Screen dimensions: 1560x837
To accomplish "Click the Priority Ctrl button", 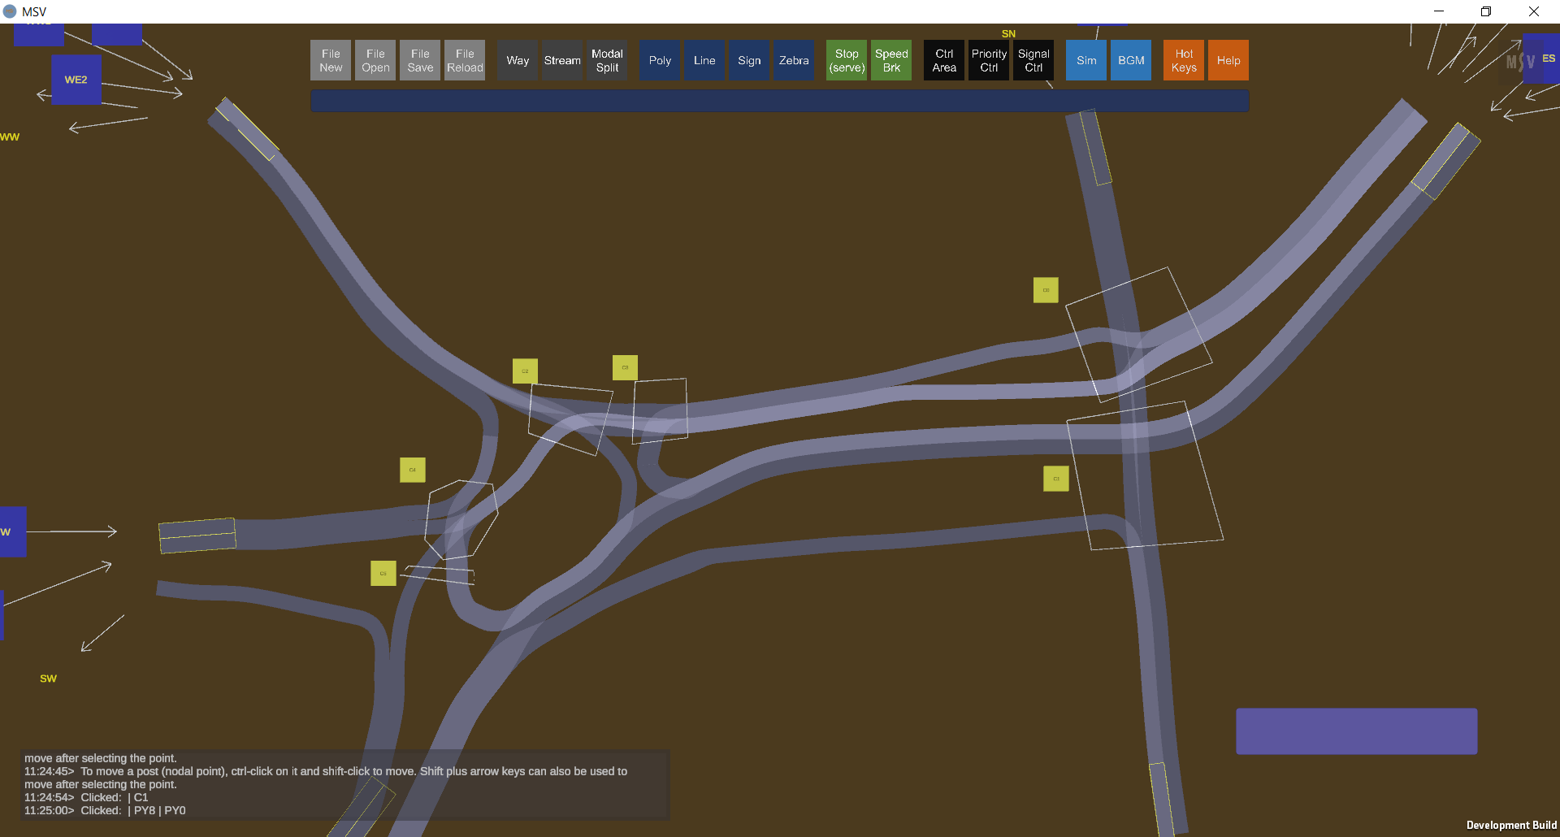I will (x=989, y=60).
